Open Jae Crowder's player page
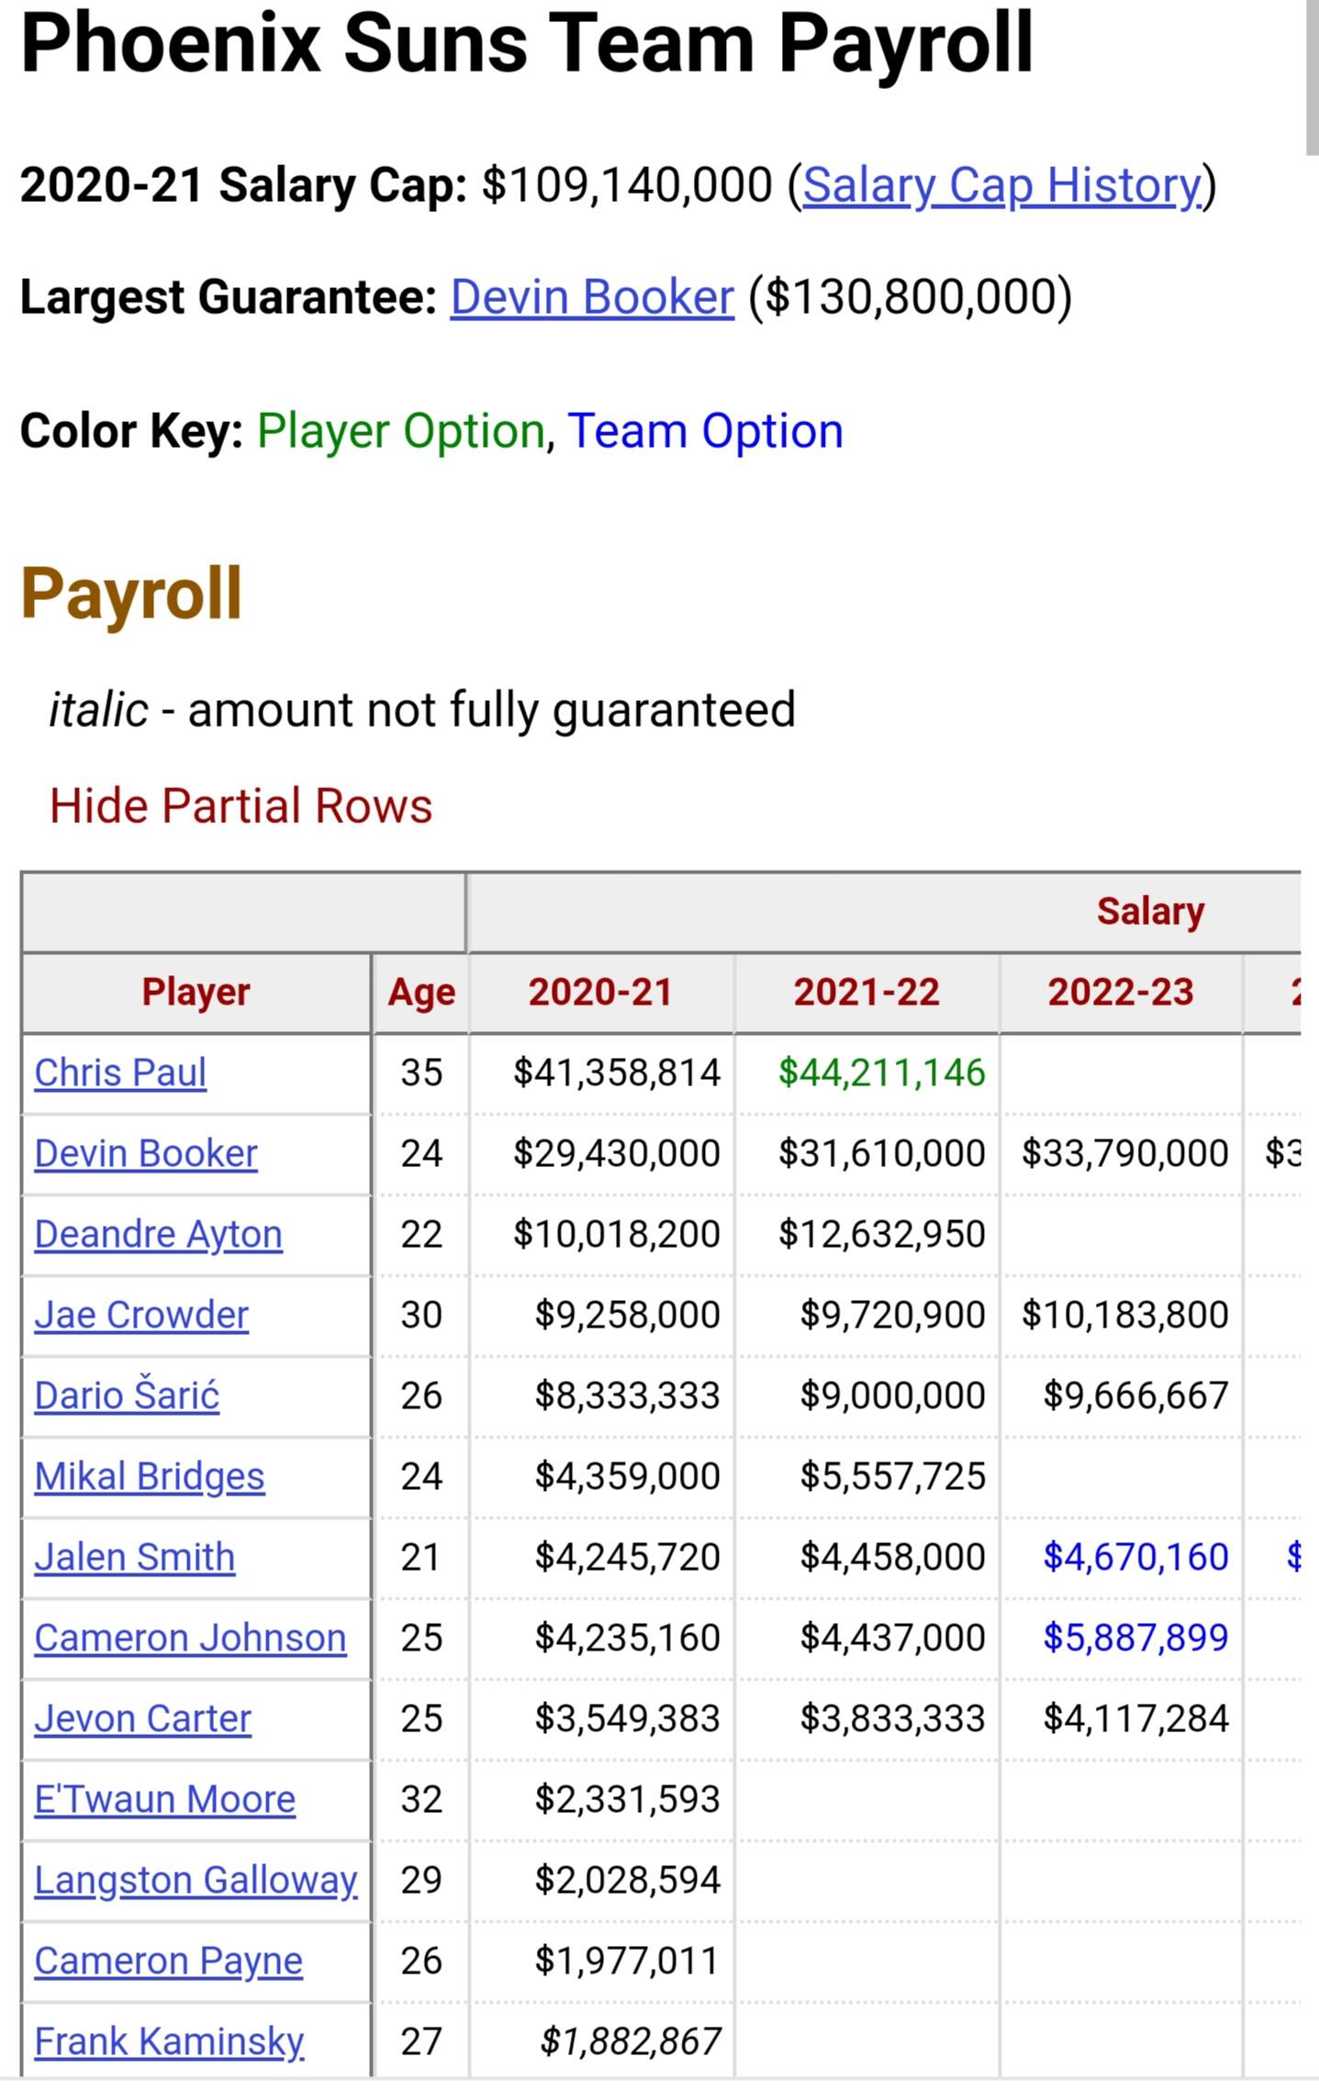1319x2090 pixels. point(141,1315)
